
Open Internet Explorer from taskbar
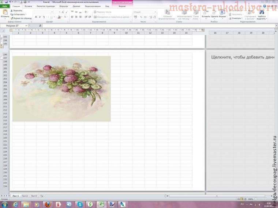(16, 204)
